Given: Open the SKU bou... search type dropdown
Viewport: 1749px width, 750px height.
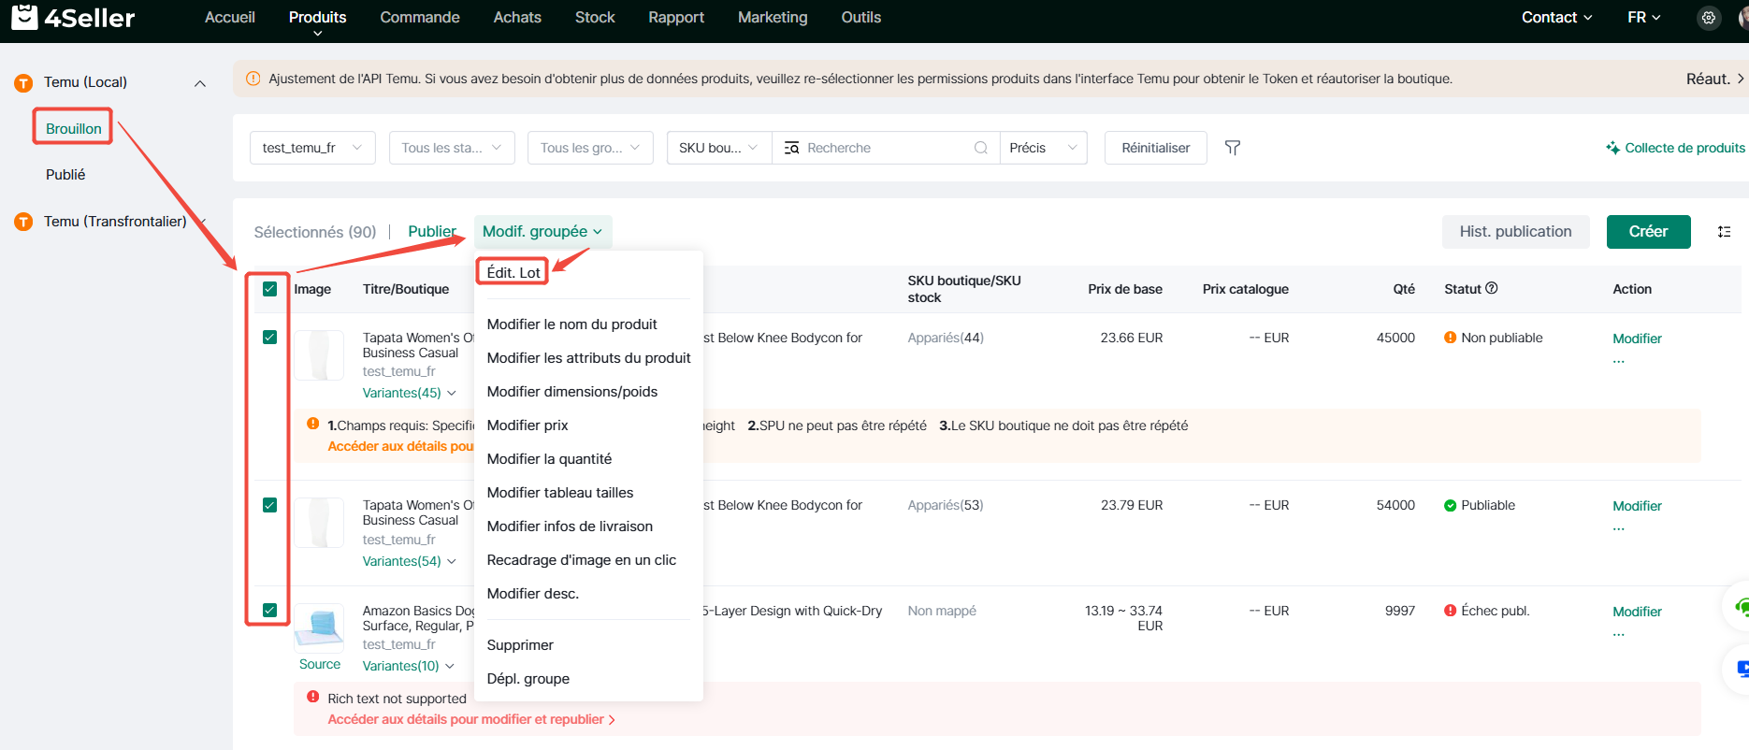Looking at the screenshot, I should (719, 148).
